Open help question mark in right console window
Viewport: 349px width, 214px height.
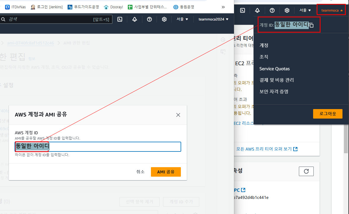click(x=272, y=10)
